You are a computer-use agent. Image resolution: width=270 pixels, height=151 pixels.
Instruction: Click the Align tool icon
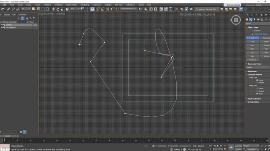pyautogui.click(x=146, y=9)
